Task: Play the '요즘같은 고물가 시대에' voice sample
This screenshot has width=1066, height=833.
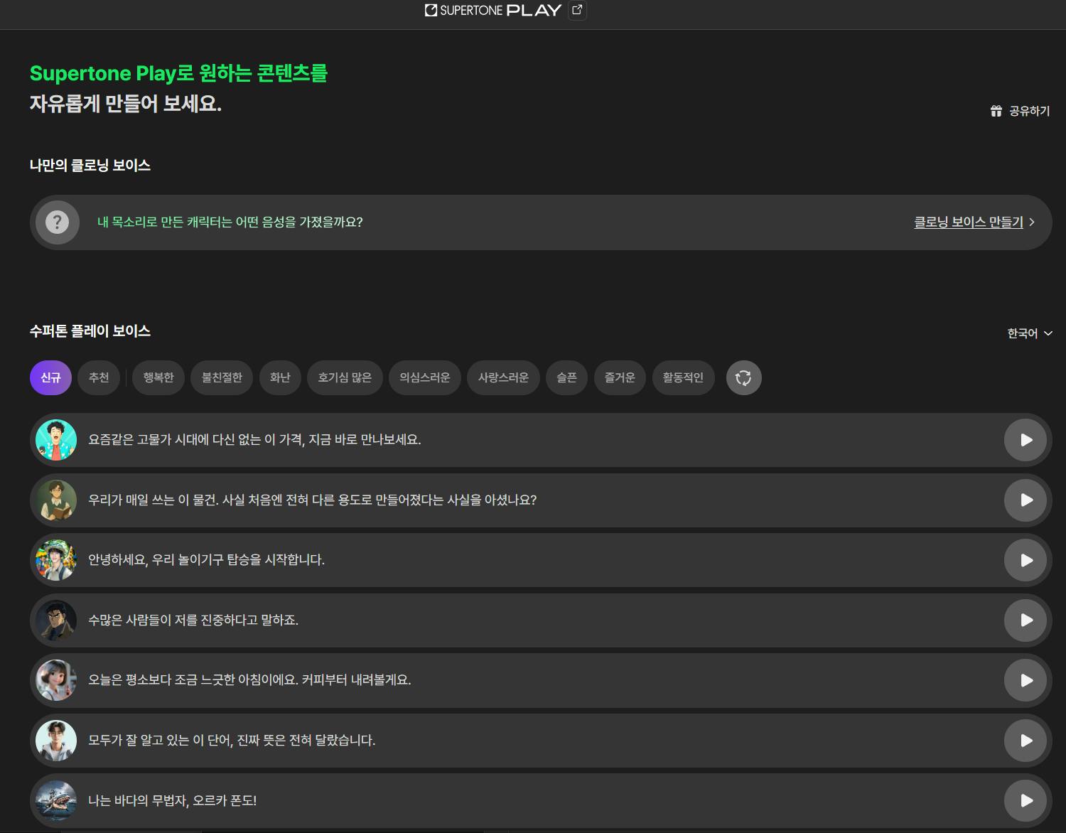Action: tap(1025, 440)
